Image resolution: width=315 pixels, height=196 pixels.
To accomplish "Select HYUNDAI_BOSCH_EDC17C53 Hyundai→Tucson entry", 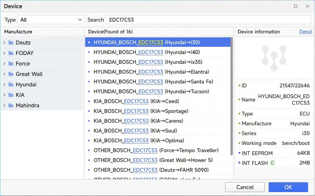I will 151,91.
